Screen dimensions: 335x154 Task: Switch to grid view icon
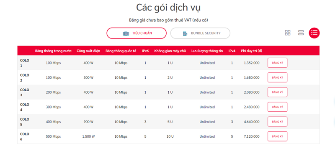tap(288, 33)
